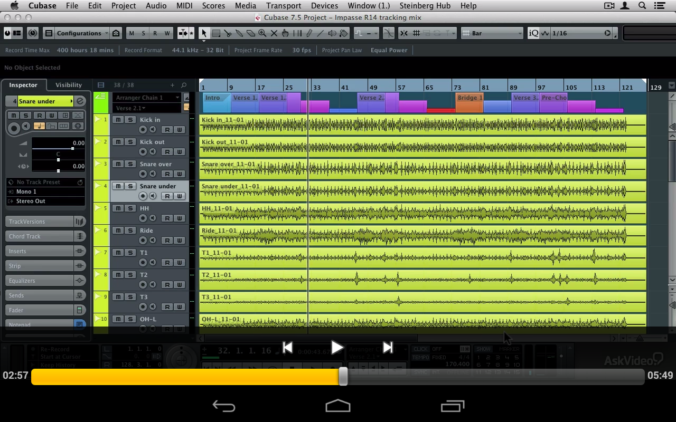Viewport: 676px width, 422px height.
Task: Pick the Line tool
Action: (x=321, y=33)
